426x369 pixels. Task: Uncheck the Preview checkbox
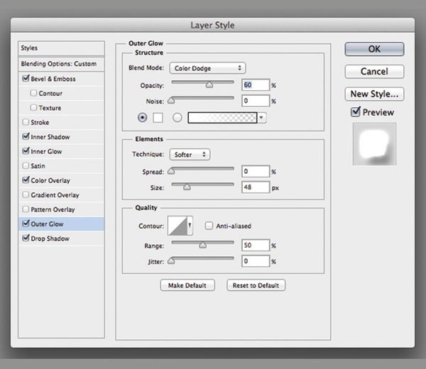356,112
